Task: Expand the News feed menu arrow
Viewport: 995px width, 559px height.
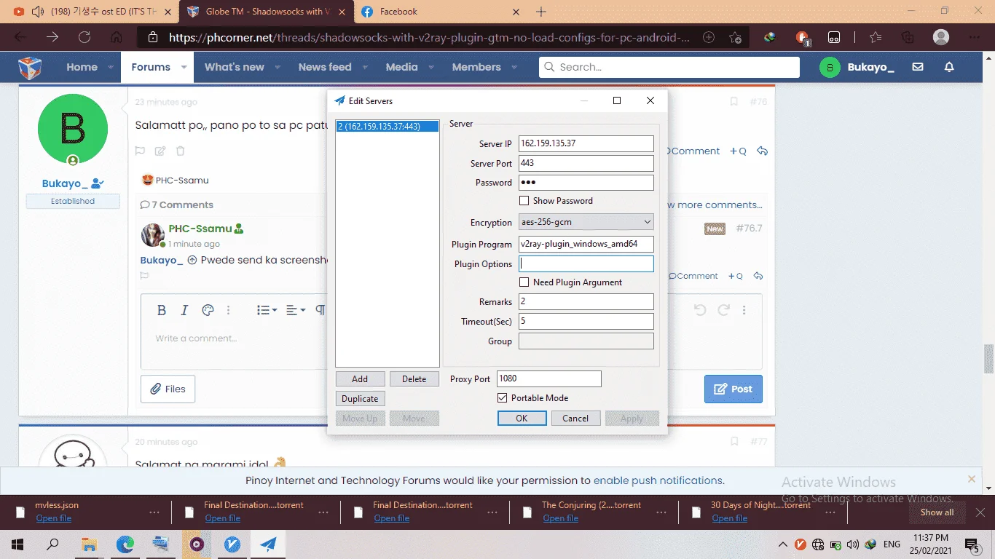Action: [x=365, y=67]
